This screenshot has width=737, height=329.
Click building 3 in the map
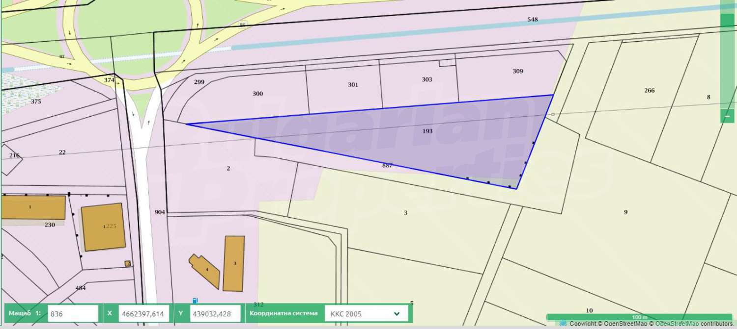click(234, 263)
